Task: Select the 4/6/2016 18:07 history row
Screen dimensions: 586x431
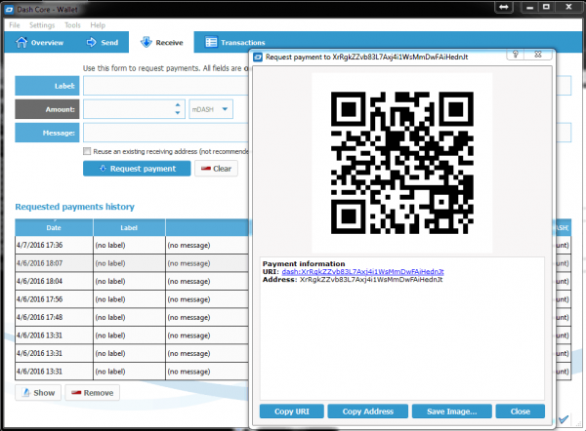Action: point(132,263)
